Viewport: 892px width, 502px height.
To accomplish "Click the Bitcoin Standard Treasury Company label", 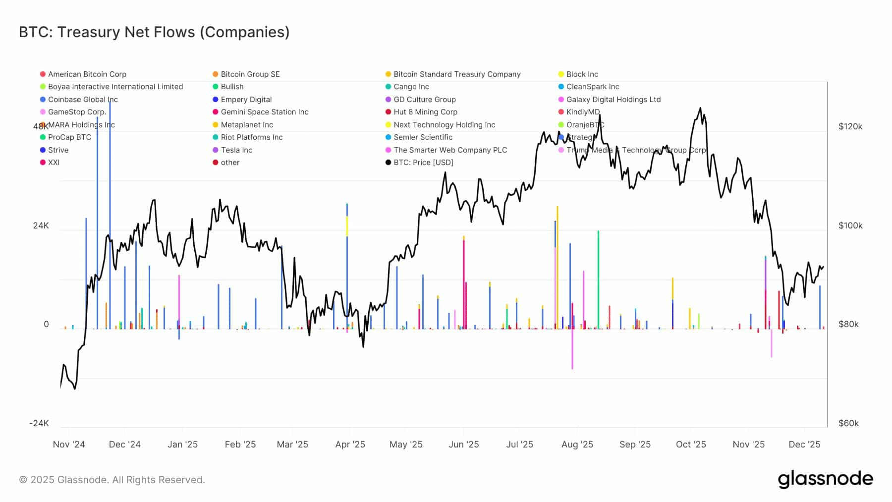I will [457, 74].
